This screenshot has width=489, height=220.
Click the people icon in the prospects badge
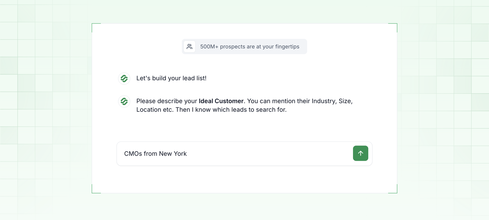coord(189,47)
